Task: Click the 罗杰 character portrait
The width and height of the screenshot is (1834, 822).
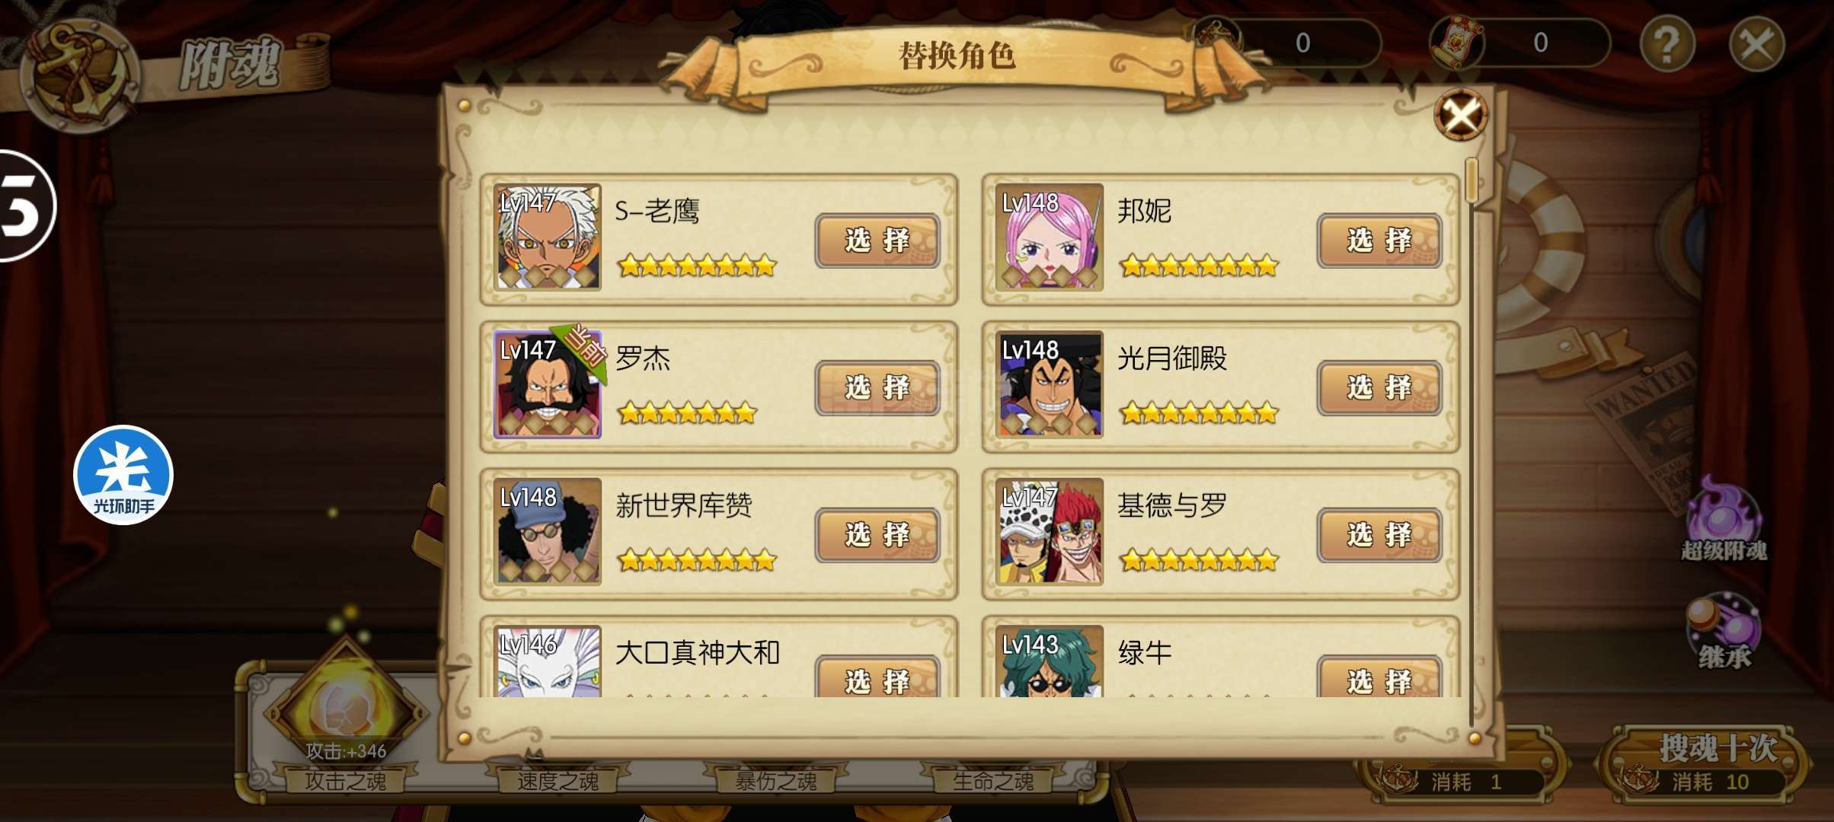Action: (x=548, y=384)
